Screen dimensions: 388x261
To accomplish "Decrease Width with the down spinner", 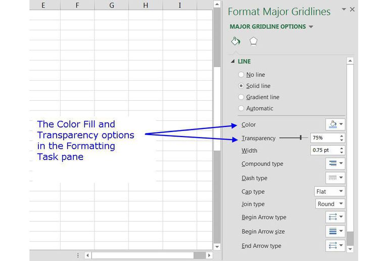I will click(x=342, y=153).
